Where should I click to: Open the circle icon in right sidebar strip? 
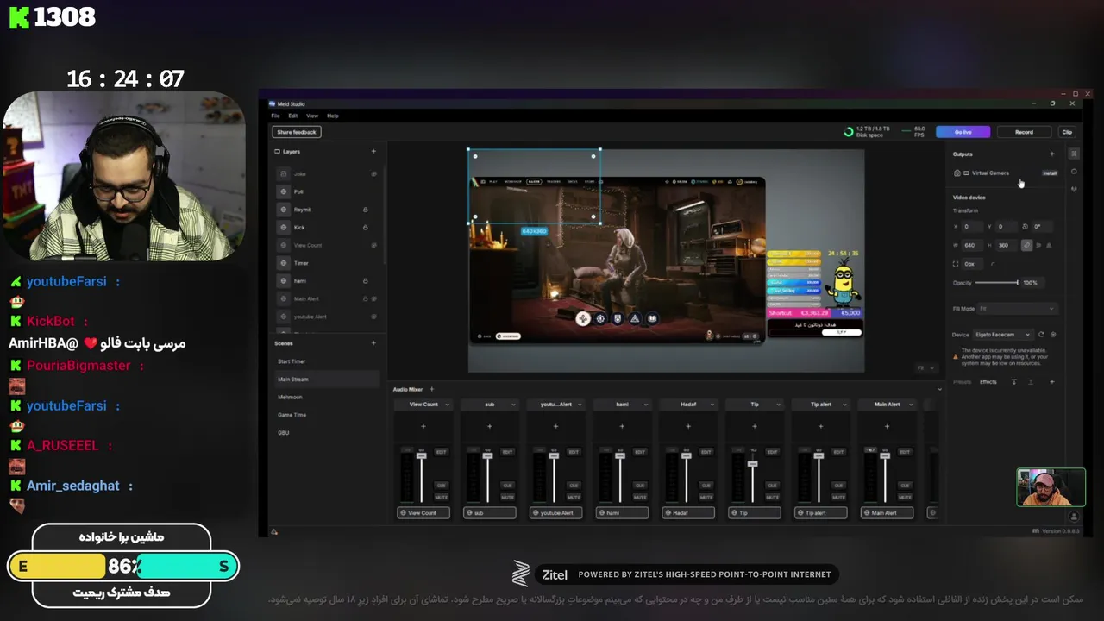[1073, 171]
